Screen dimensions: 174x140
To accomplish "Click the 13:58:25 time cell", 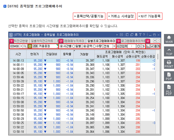I will (x=18, y=123).
